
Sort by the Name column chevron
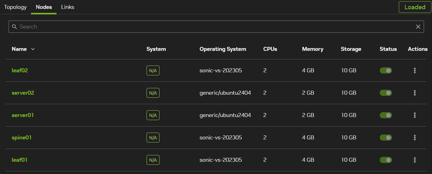click(33, 49)
